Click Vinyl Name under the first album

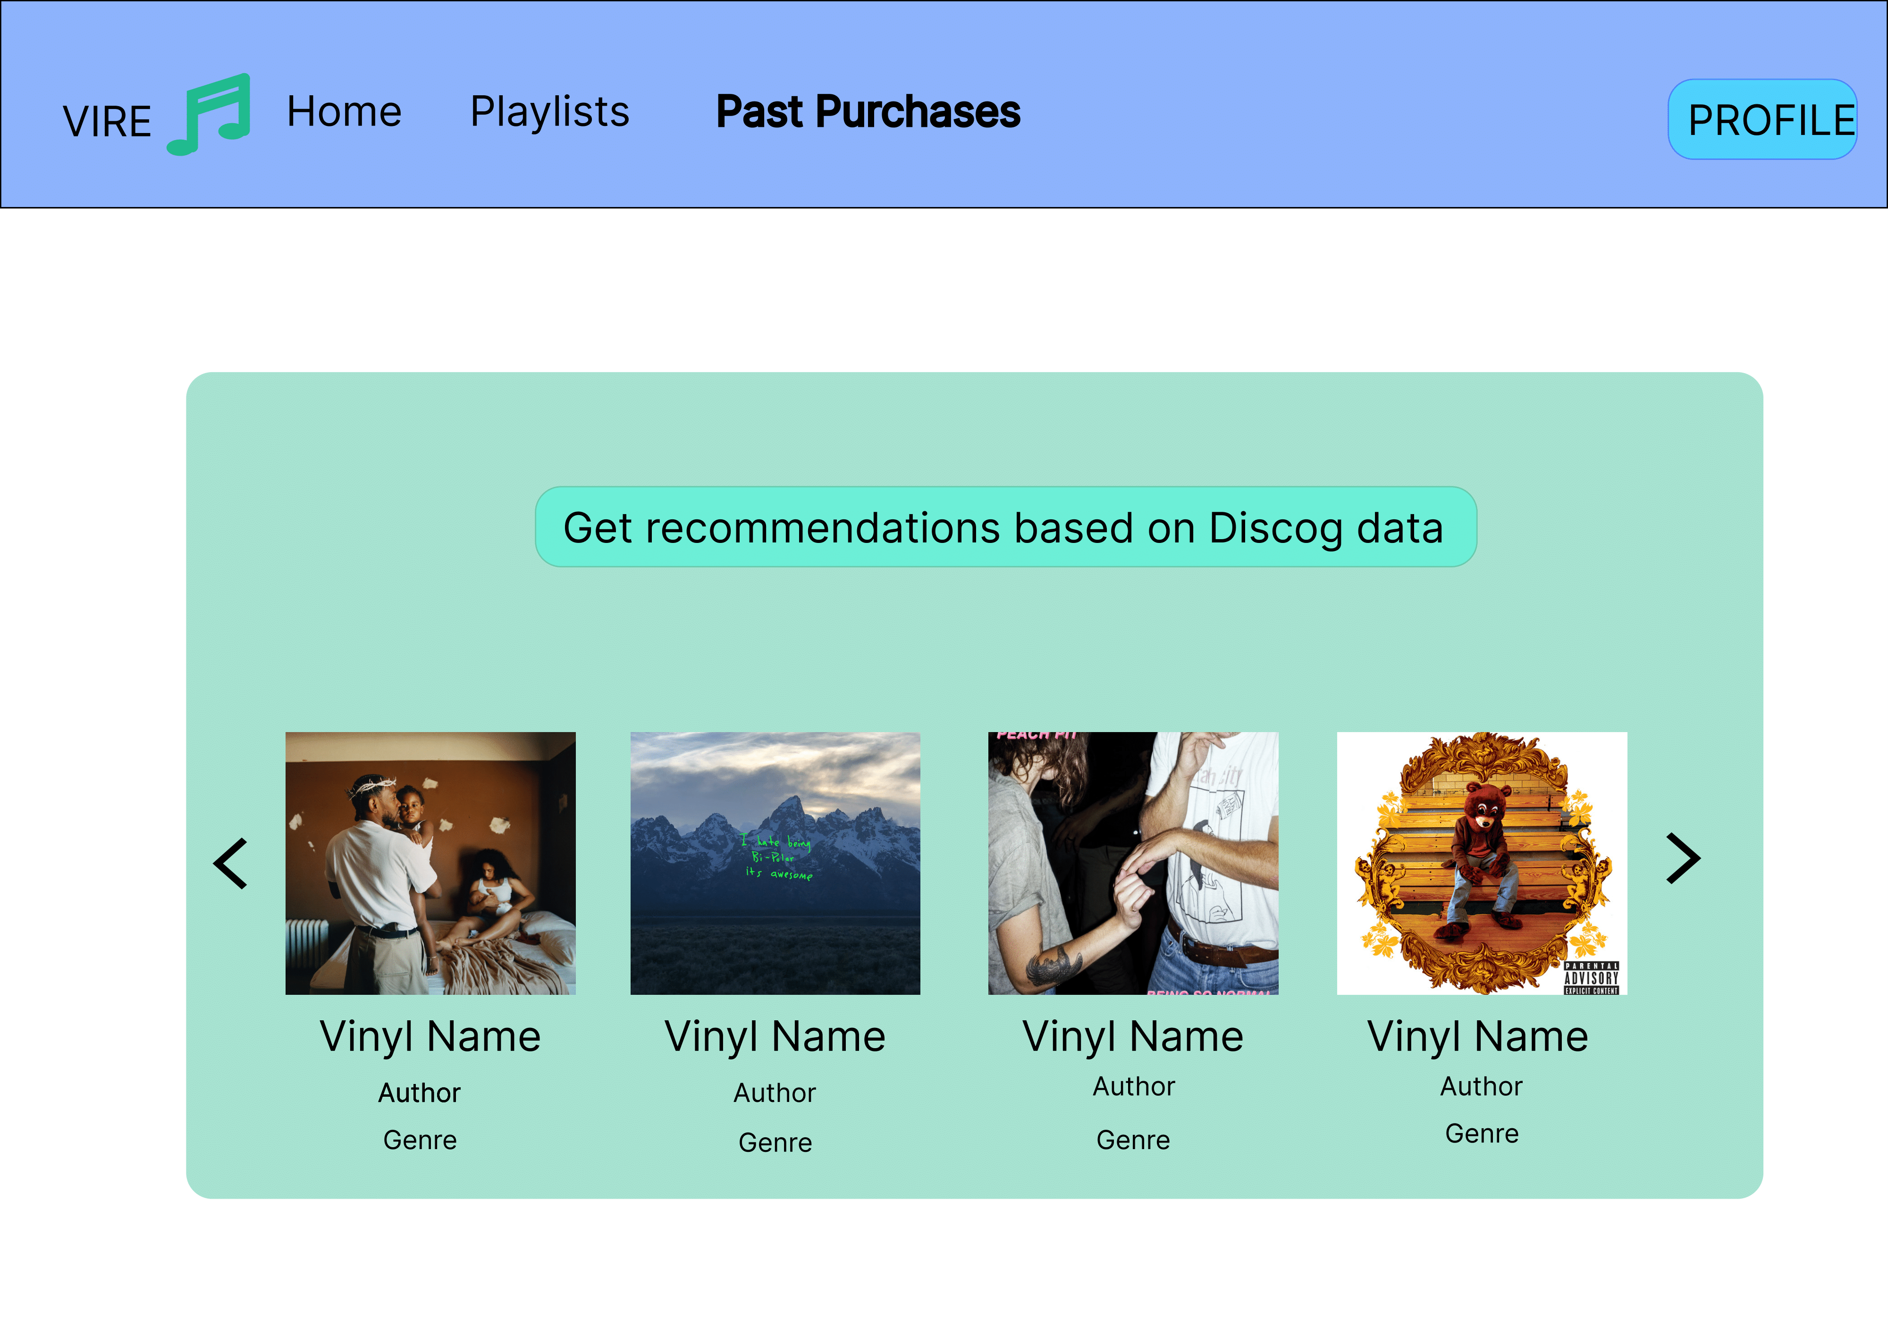[430, 1036]
